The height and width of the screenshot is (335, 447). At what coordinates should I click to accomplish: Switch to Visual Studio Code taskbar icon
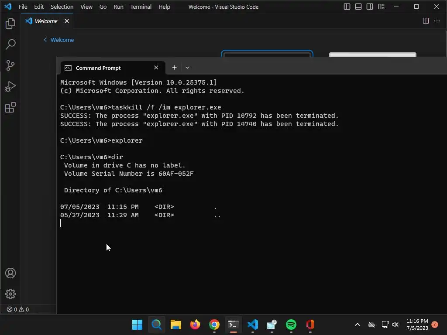(x=253, y=325)
